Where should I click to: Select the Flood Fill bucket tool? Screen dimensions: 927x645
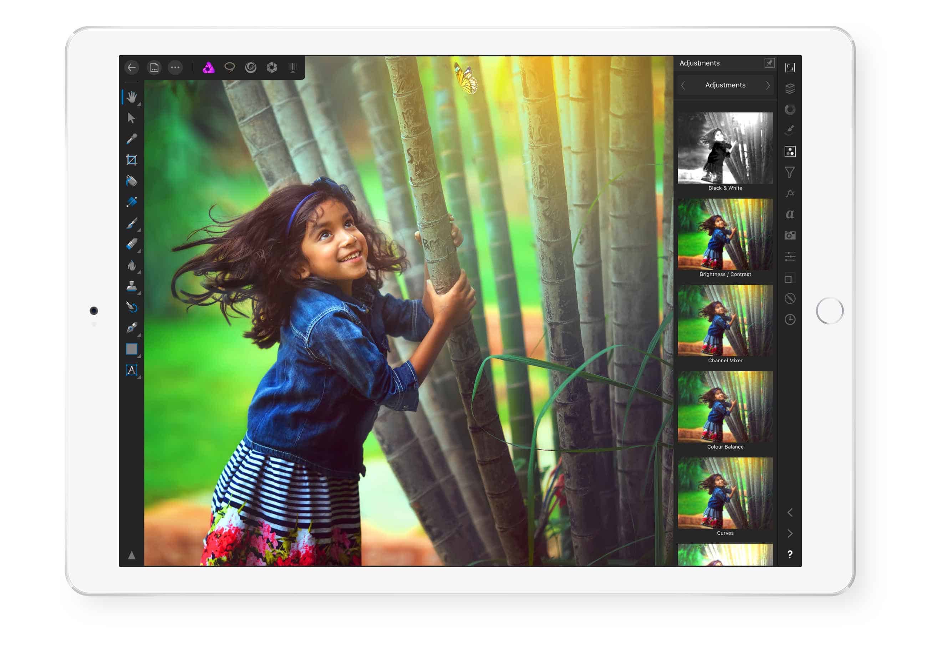pyautogui.click(x=132, y=181)
